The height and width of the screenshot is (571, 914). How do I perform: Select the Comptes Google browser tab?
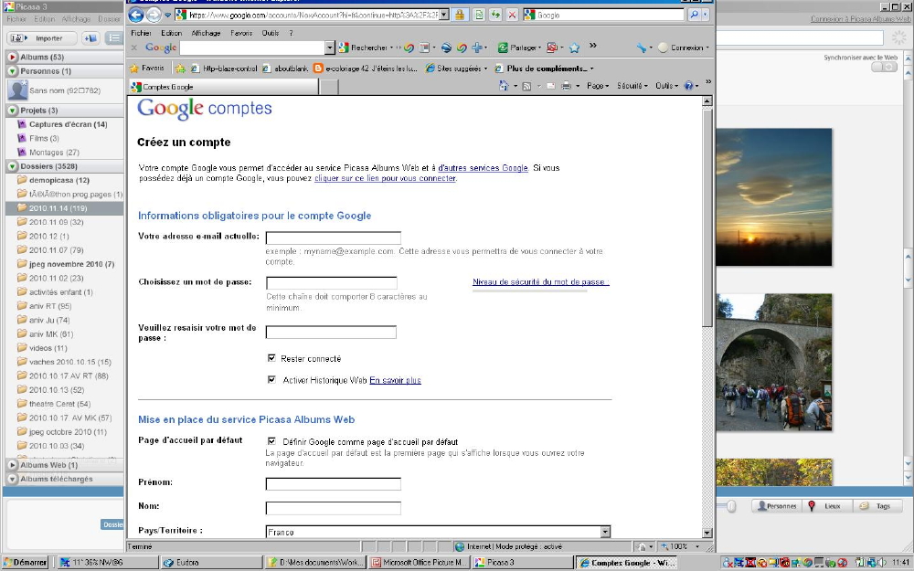[x=224, y=87]
